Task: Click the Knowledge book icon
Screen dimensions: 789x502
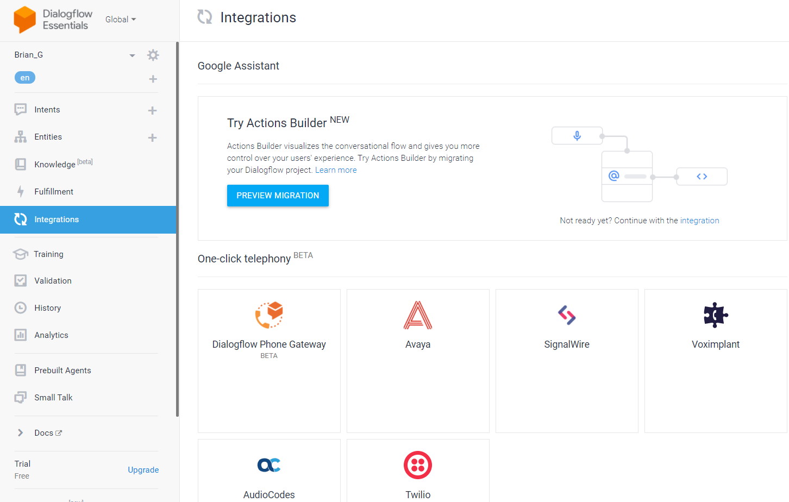Action: (21, 164)
